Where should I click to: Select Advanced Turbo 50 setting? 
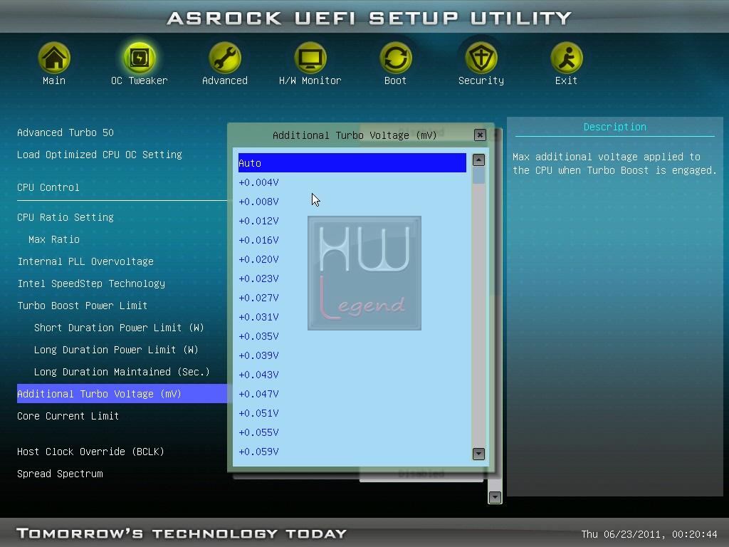coord(65,132)
